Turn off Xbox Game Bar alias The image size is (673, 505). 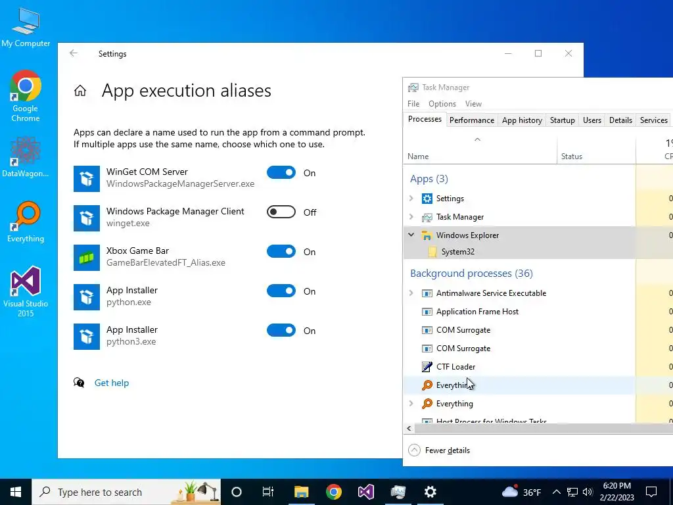pyautogui.click(x=281, y=252)
